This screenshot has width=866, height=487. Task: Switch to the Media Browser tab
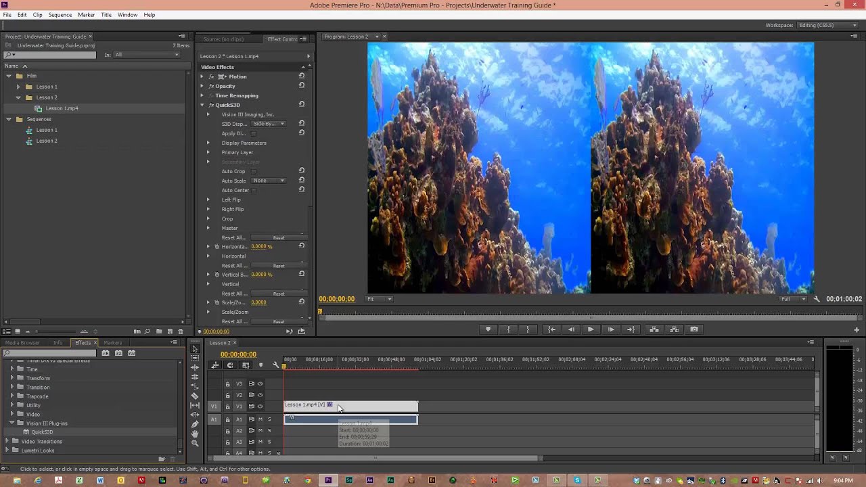tap(22, 343)
